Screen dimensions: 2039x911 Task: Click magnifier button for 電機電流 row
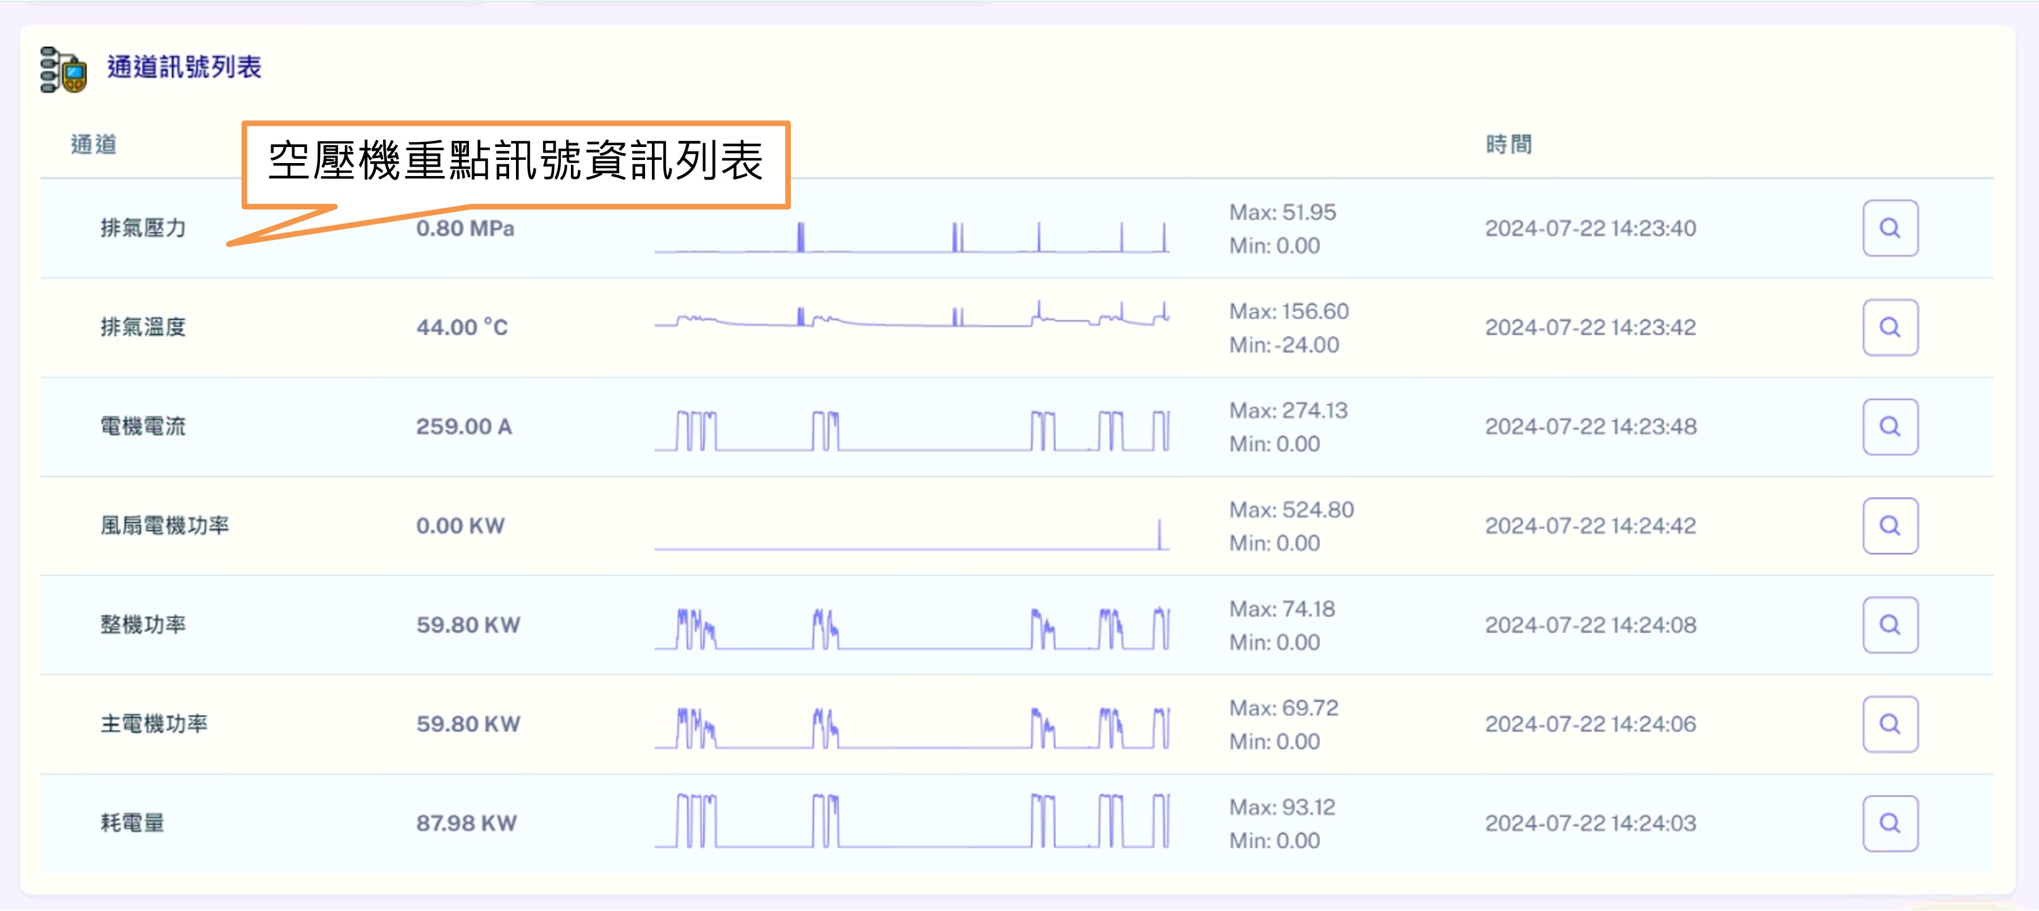coord(1889,427)
